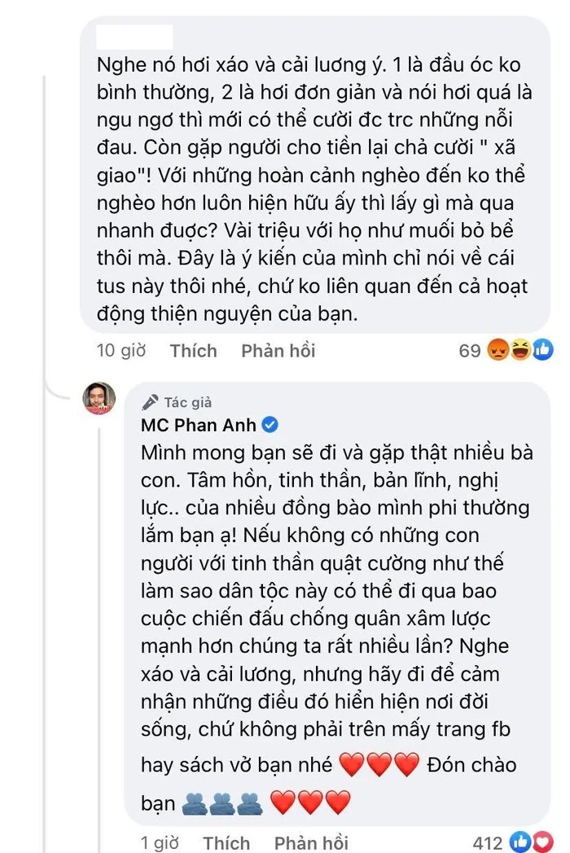Reply to the first comment via Phản hồi

[278, 351]
